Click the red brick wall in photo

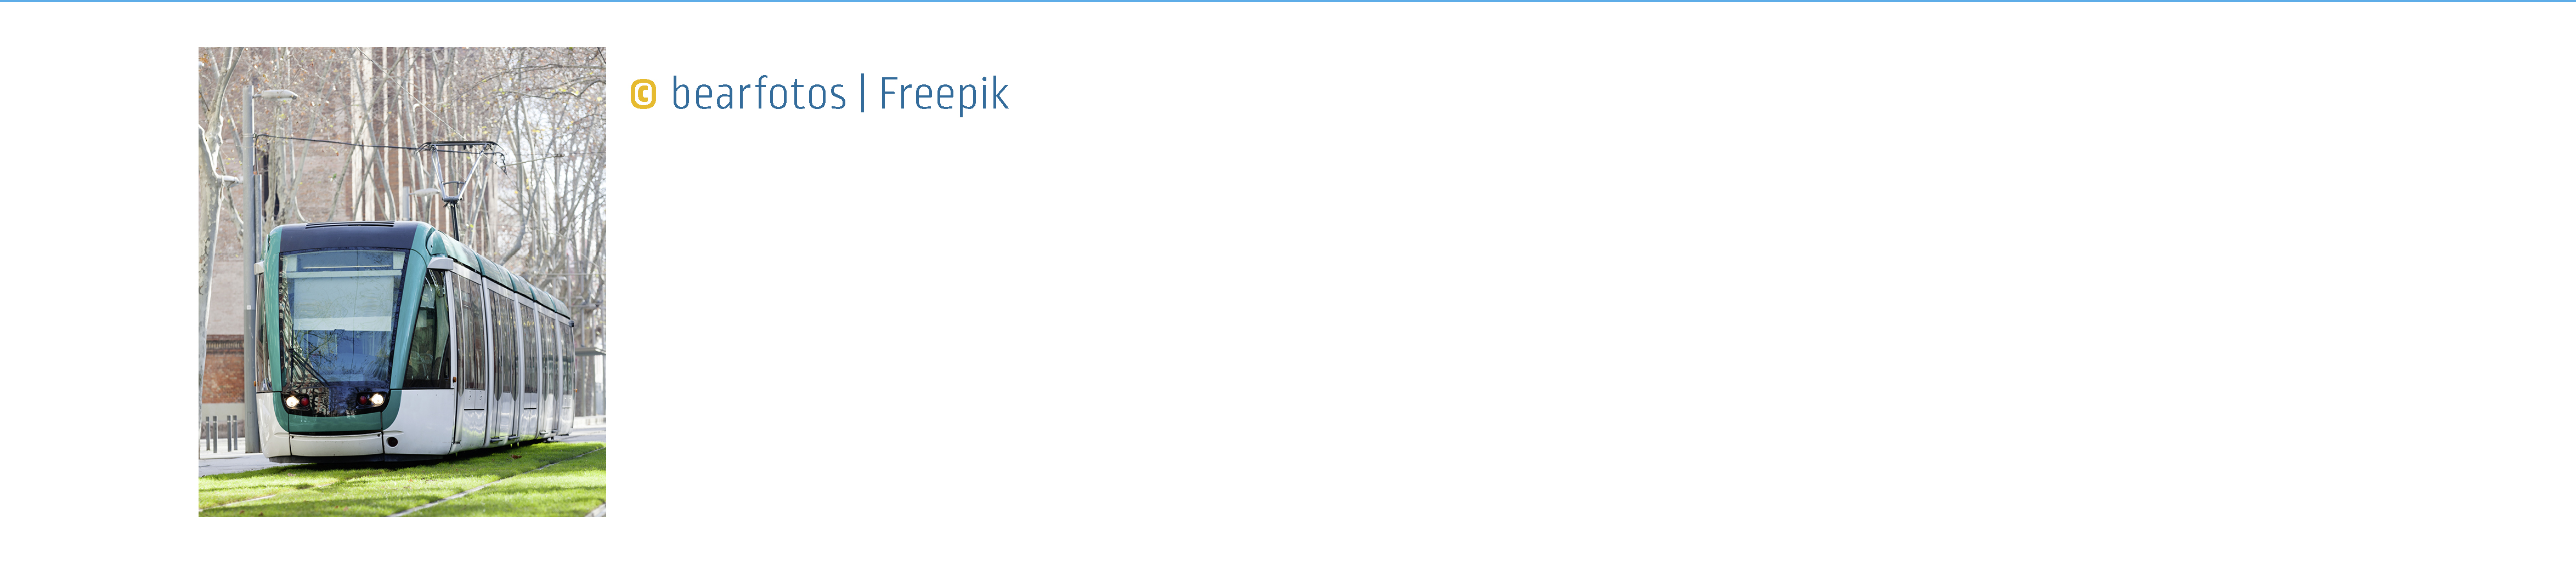click(223, 372)
